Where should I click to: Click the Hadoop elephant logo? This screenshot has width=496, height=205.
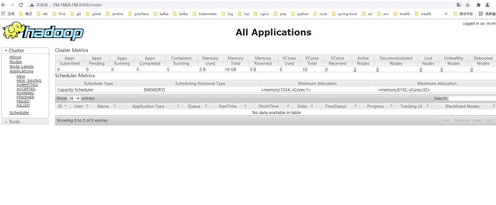click(x=43, y=31)
